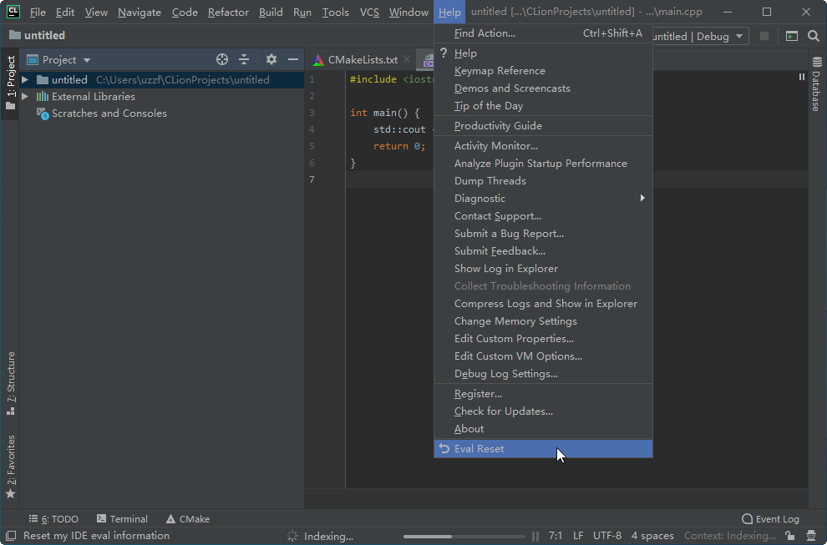
Task: Click the Search Everywhere magnifier icon
Action: [x=814, y=36]
